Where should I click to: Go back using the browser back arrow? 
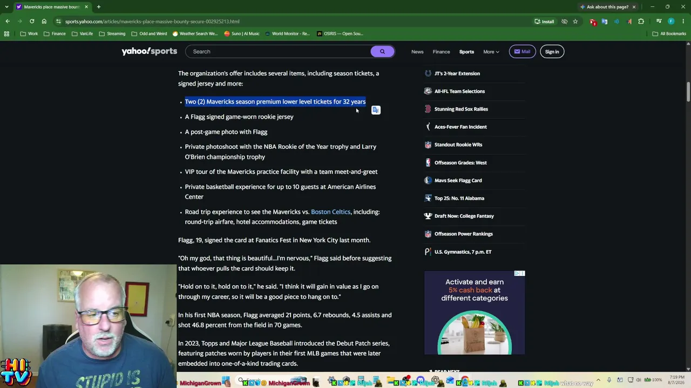click(x=8, y=22)
